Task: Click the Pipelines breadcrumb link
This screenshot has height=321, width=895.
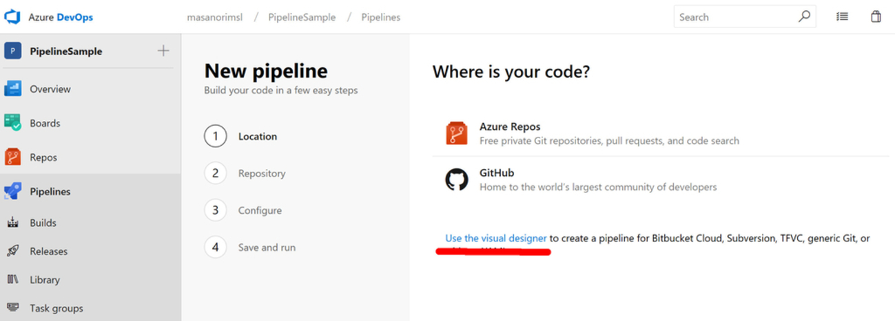Action: [380, 17]
